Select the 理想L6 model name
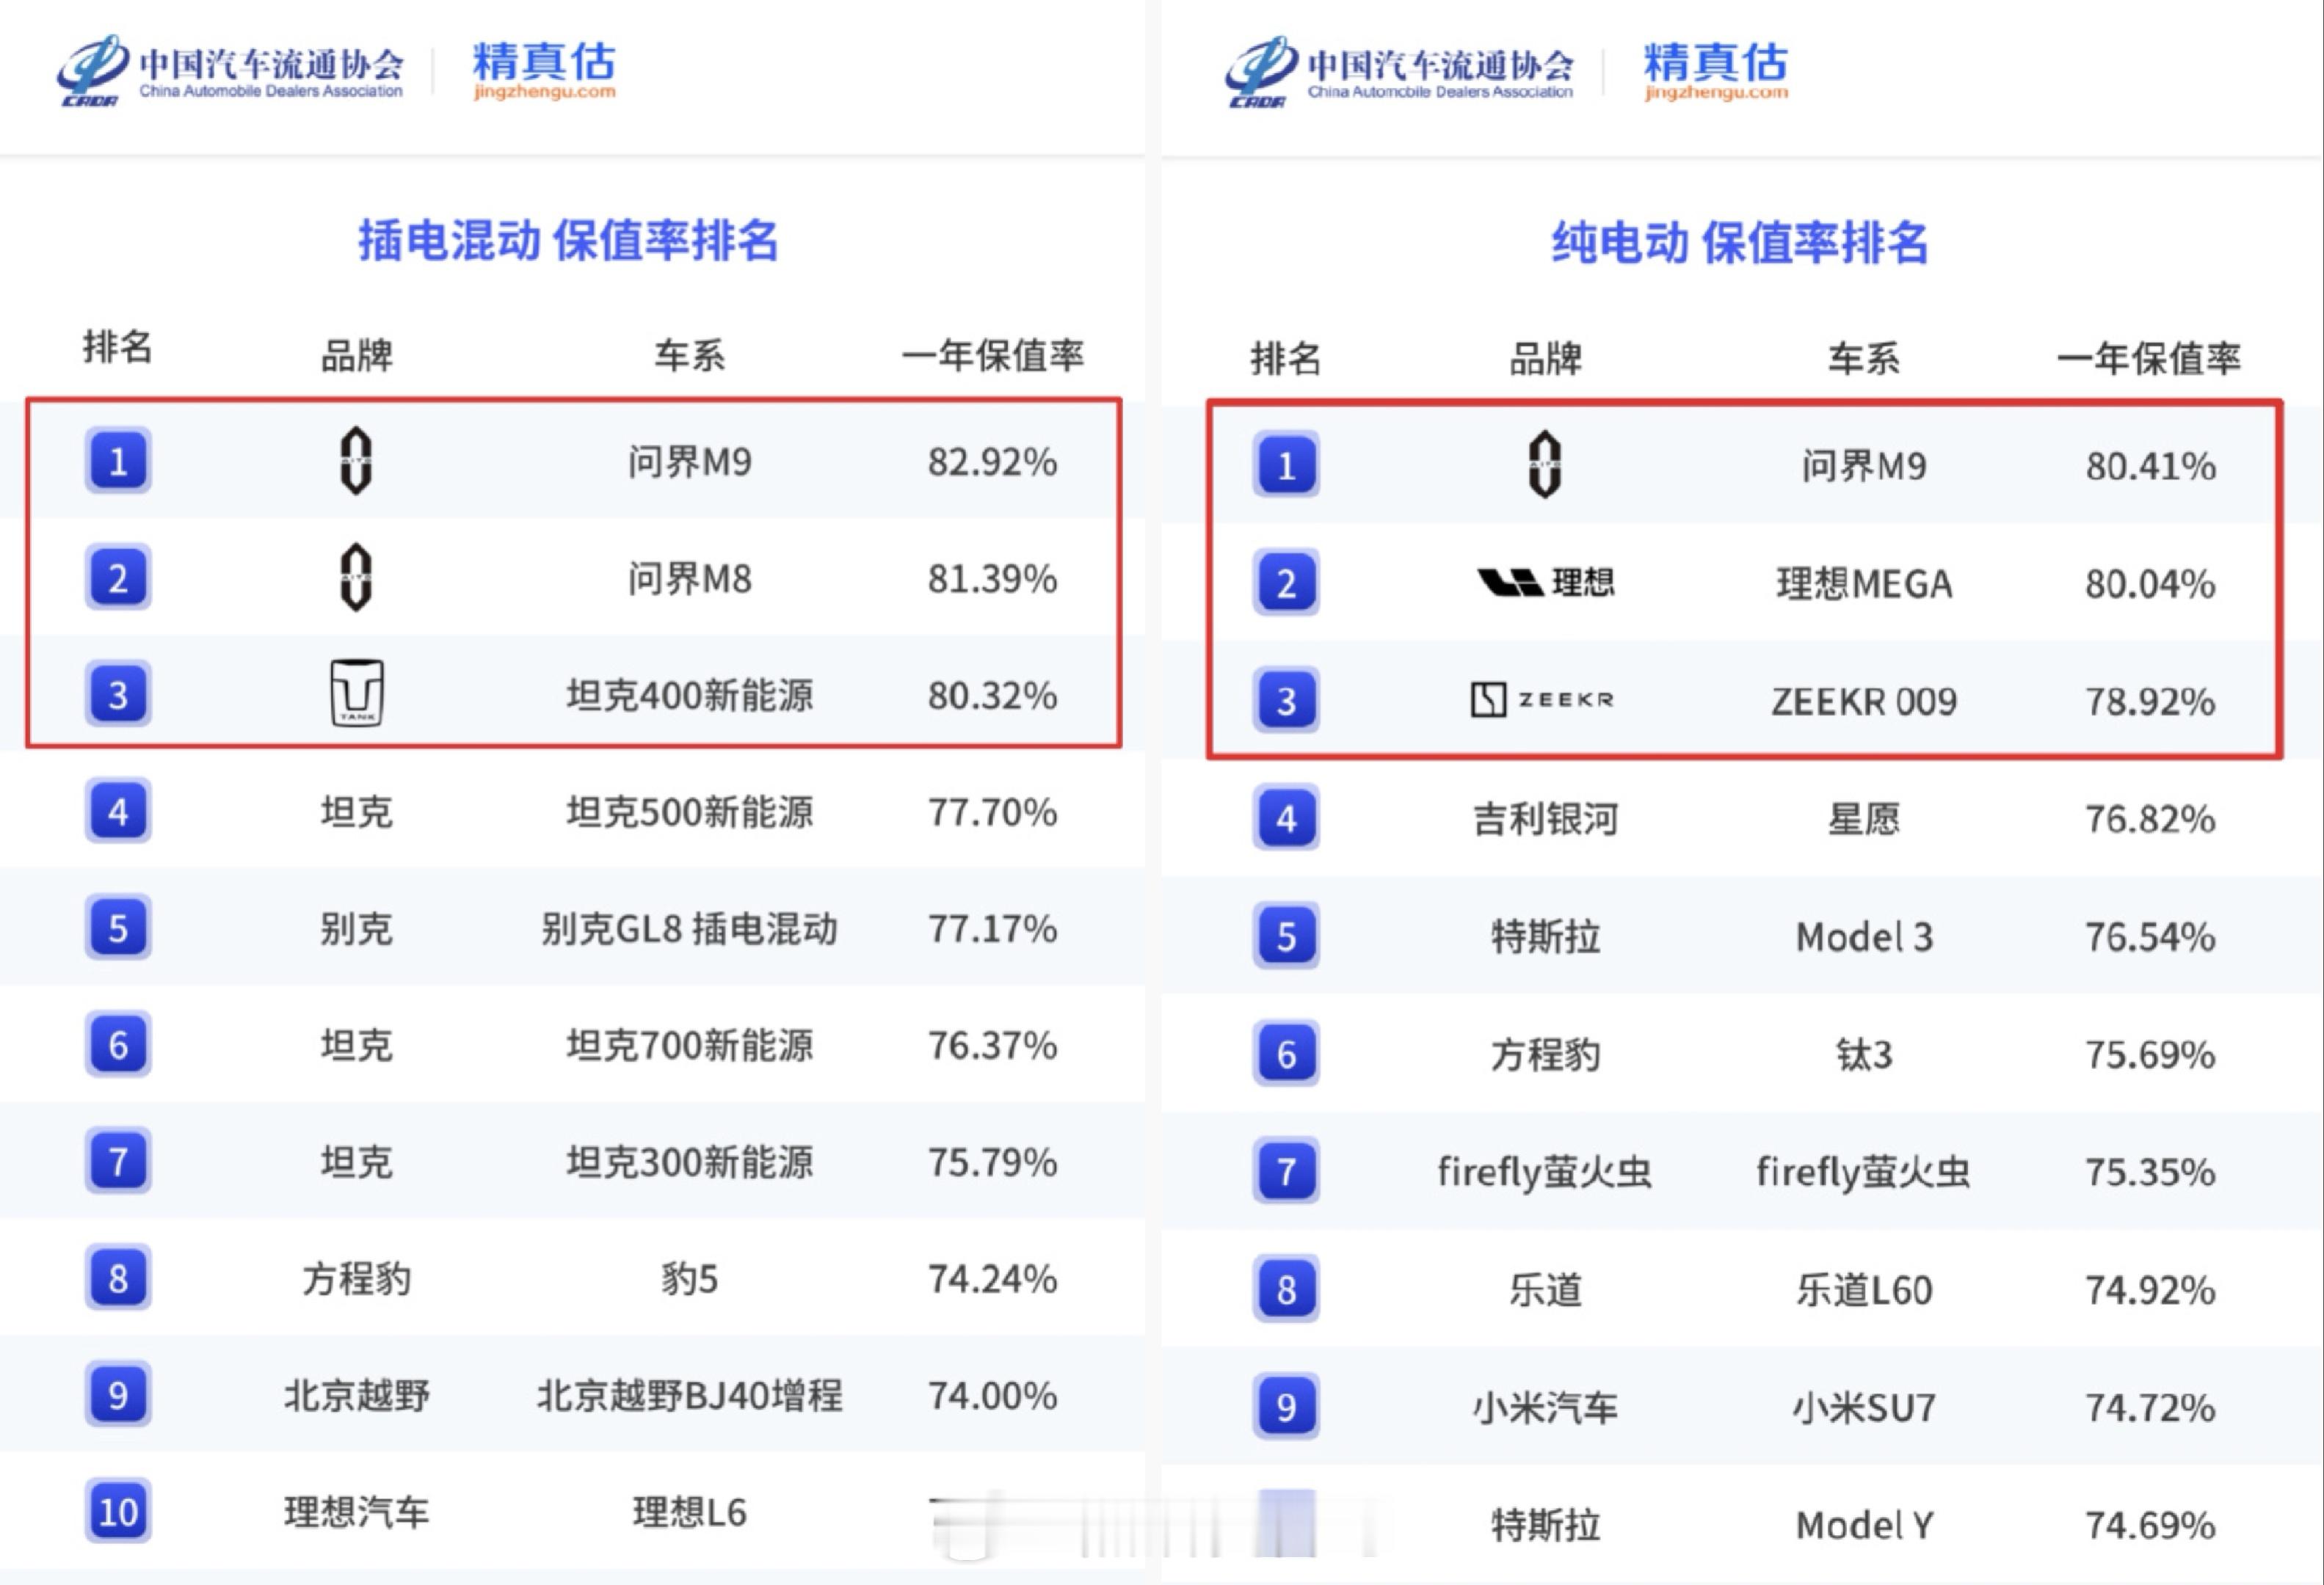This screenshot has height=1585, width=2324. click(690, 1512)
